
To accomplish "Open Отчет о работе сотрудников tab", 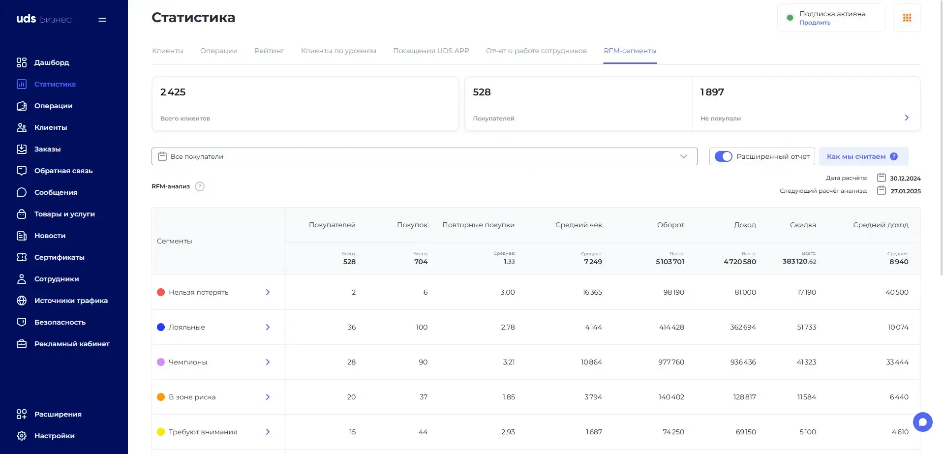I will pos(536,51).
